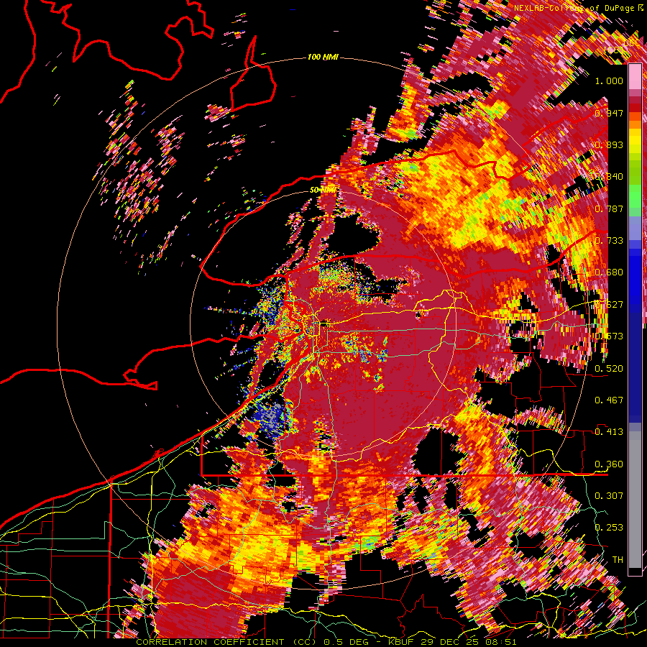647x647 pixels.
Task: Select the 0.520 legend value
Action: [609, 369]
